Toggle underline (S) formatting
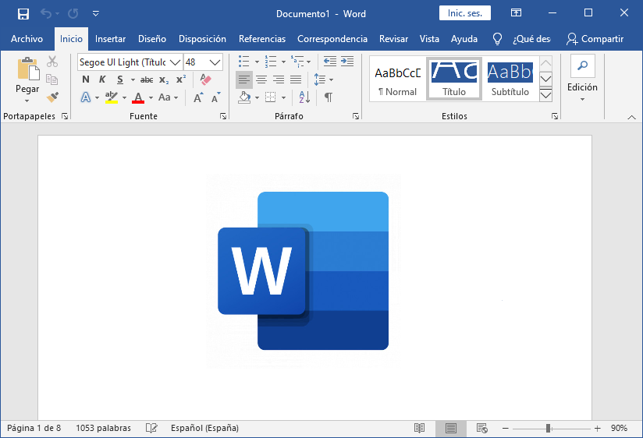 (x=119, y=79)
